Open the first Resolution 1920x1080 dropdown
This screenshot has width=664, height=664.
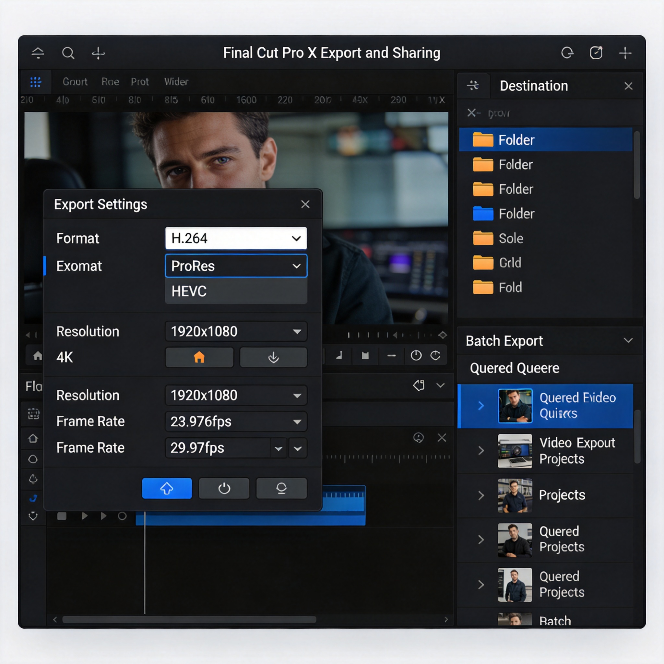tap(236, 331)
